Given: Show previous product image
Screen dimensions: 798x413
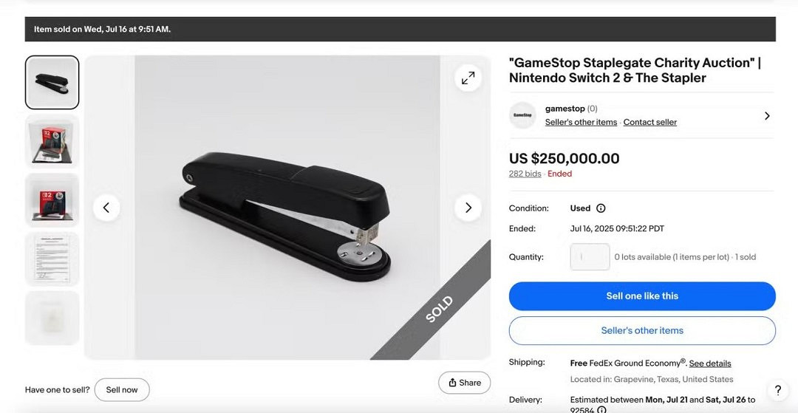Looking at the screenshot, I should pyautogui.click(x=106, y=208).
